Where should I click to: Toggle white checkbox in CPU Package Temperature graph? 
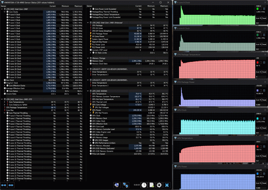pyautogui.click(x=261, y=63)
